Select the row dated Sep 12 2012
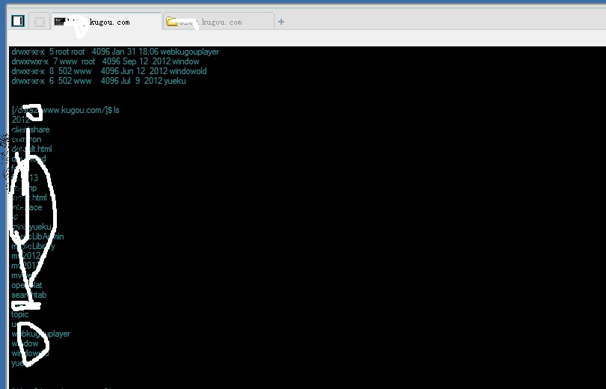The image size is (606, 389). 105,61
